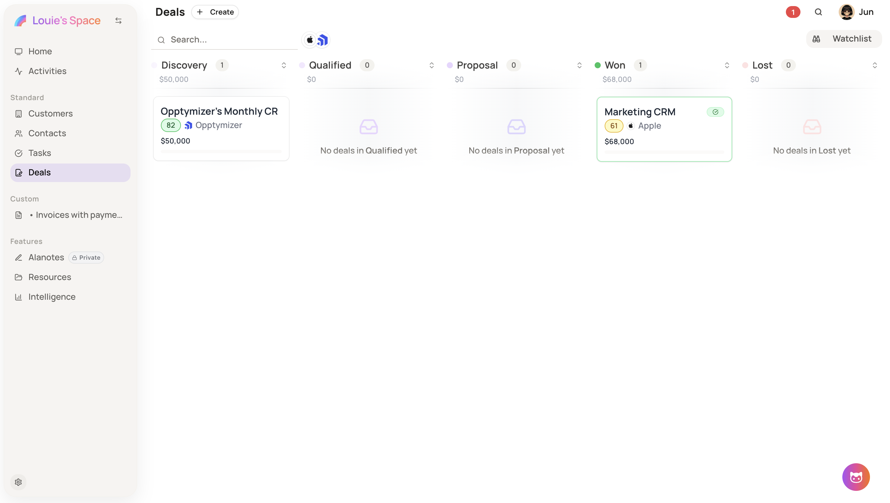Click the green check badge on Marketing CRM card

point(715,112)
